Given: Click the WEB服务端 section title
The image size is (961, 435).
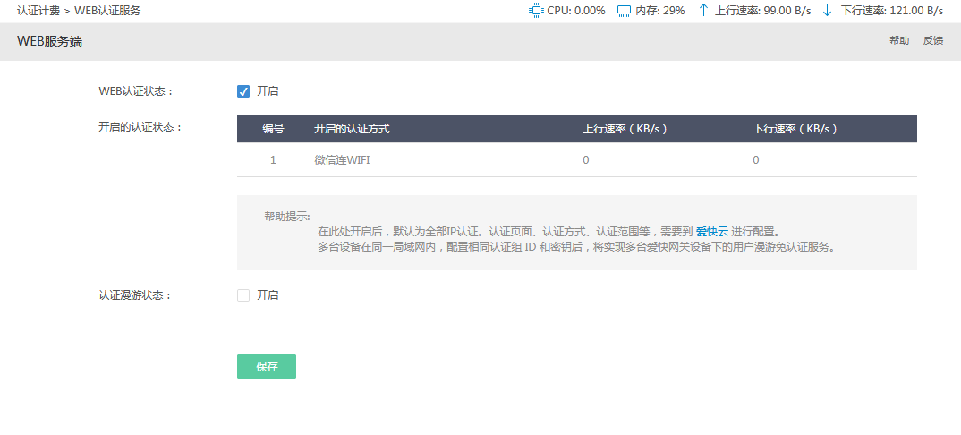Looking at the screenshot, I should tap(49, 41).
